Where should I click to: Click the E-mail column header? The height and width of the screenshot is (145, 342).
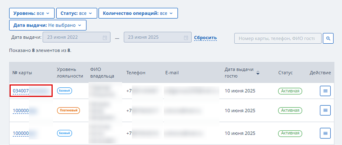[172, 73]
